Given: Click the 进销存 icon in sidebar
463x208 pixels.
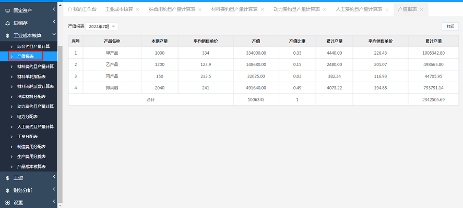Looking at the screenshot, I should point(7,23).
